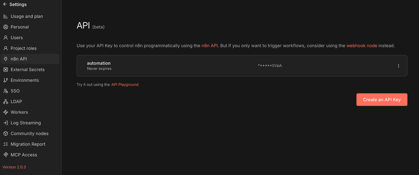
Task: Click the Personal user-circle icon
Action: point(5,27)
